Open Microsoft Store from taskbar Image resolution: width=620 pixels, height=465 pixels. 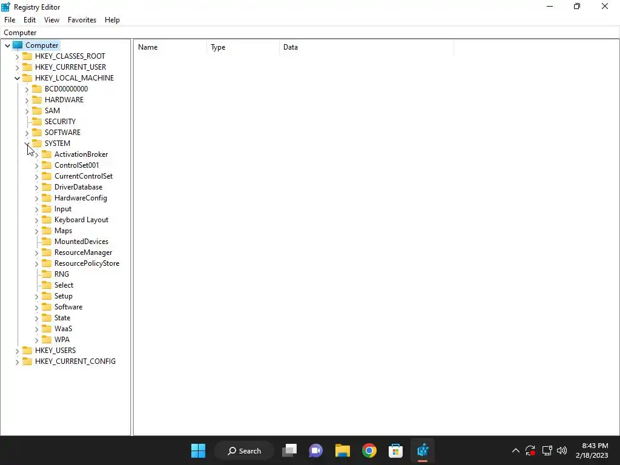(x=395, y=450)
